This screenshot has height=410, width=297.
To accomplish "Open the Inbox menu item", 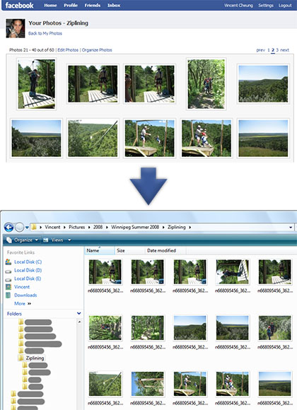I will point(114,5).
